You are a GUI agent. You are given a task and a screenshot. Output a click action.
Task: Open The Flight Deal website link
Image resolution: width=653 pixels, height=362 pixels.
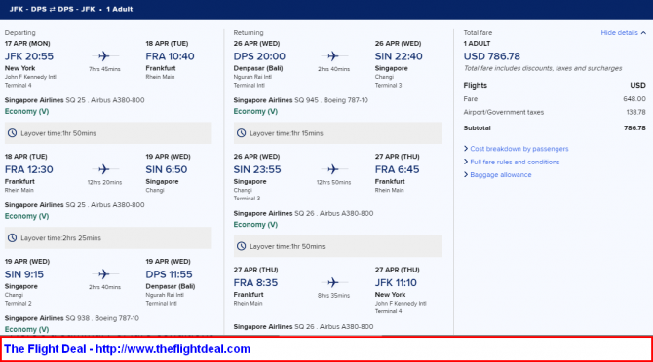(127, 349)
